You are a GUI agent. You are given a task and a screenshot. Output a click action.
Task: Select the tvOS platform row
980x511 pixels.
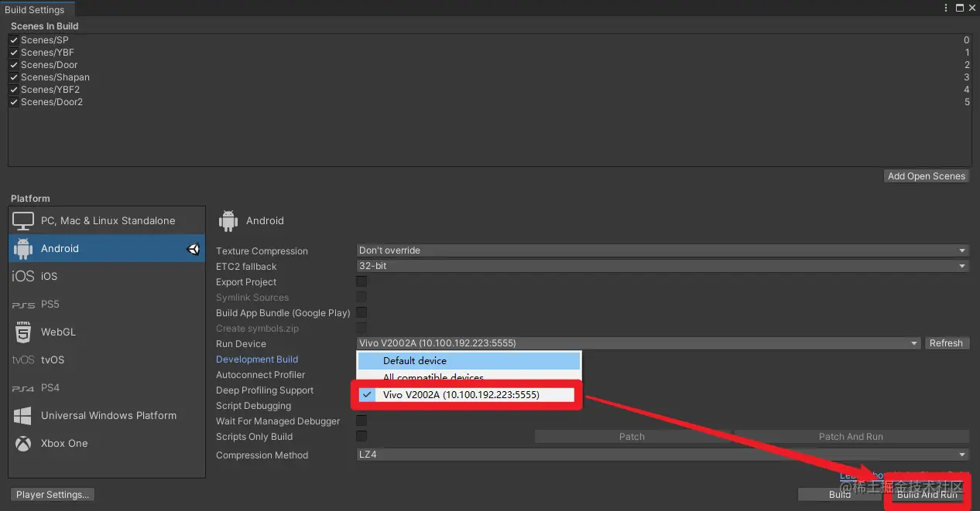[107, 359]
